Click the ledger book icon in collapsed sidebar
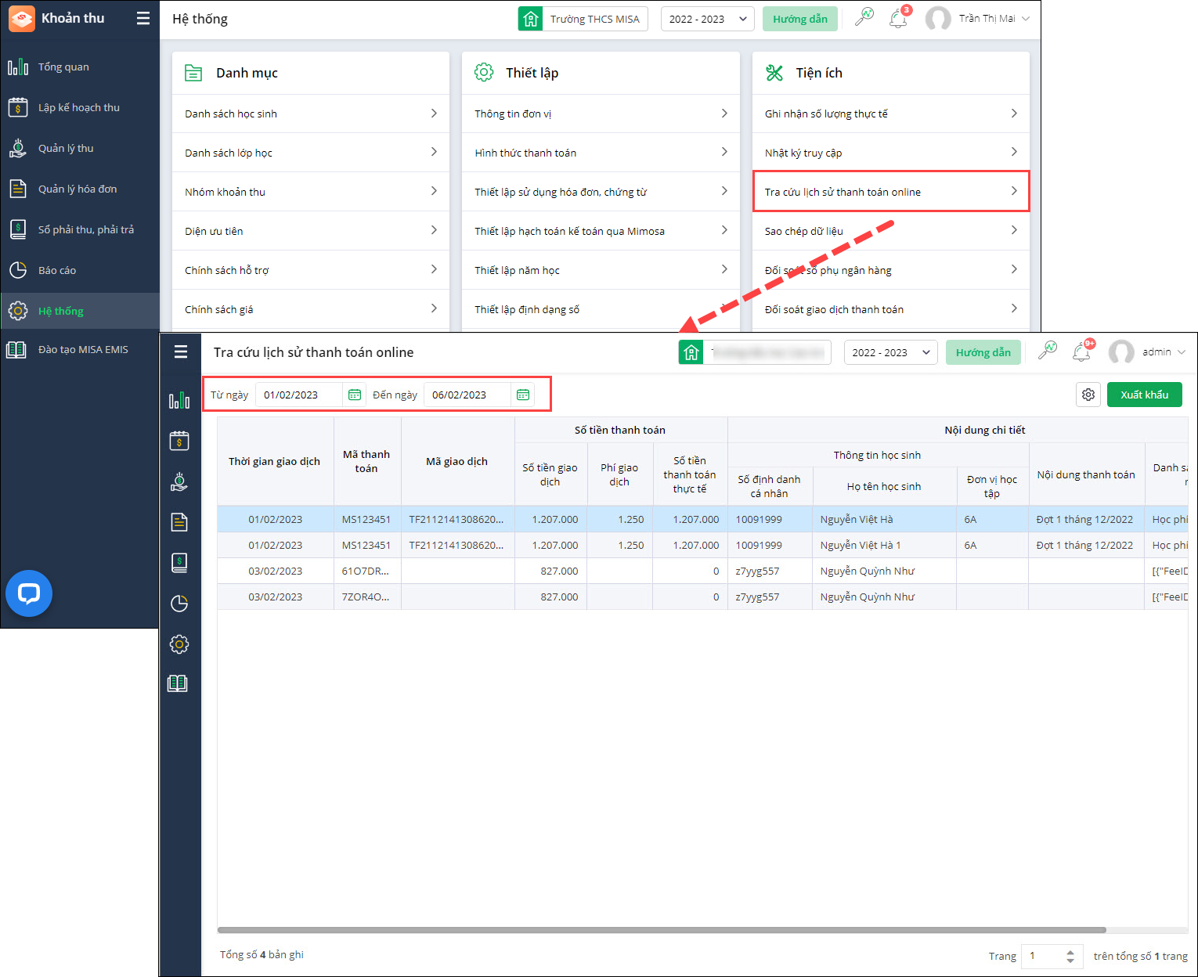The height and width of the screenshot is (977, 1198). 179,562
